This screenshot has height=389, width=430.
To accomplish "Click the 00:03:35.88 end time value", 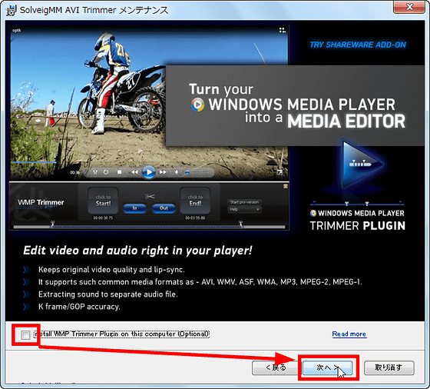I will 195,218.
